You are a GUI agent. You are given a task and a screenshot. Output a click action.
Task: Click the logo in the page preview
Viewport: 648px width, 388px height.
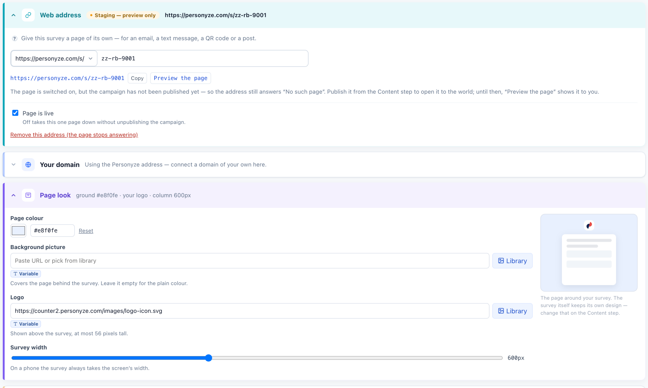[x=589, y=225]
